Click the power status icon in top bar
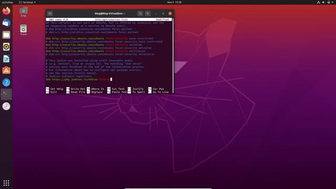336x189 pixels. point(329,2)
